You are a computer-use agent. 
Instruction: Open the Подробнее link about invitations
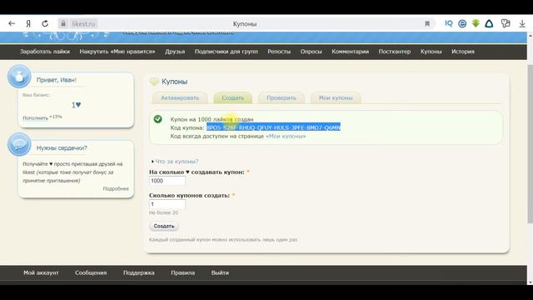point(116,188)
